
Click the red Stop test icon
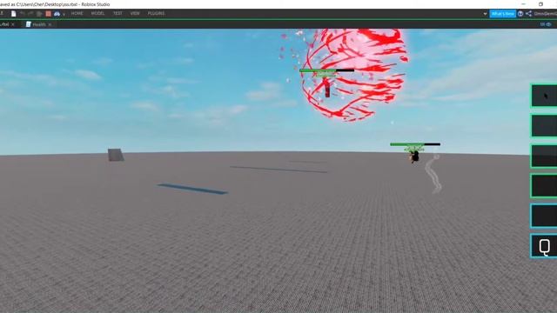pos(49,14)
